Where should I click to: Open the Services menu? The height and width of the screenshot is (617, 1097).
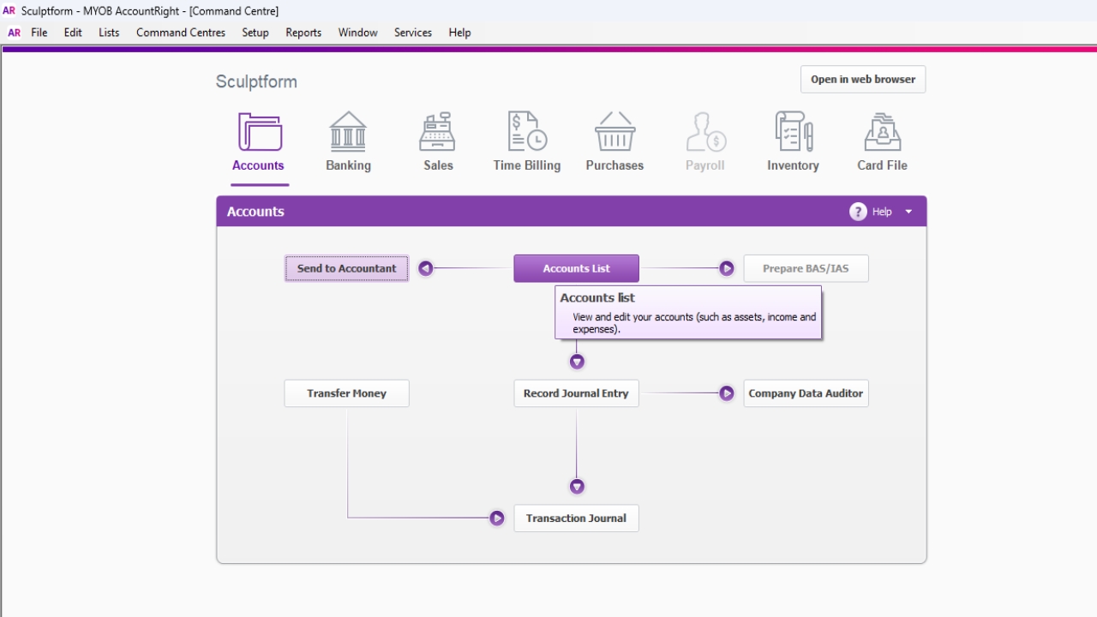[x=413, y=33]
